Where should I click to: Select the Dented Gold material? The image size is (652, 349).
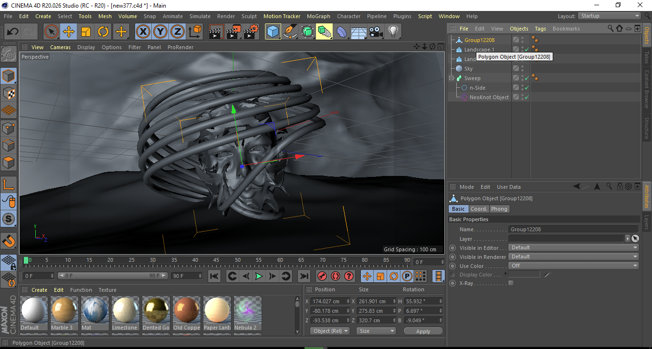pos(156,313)
